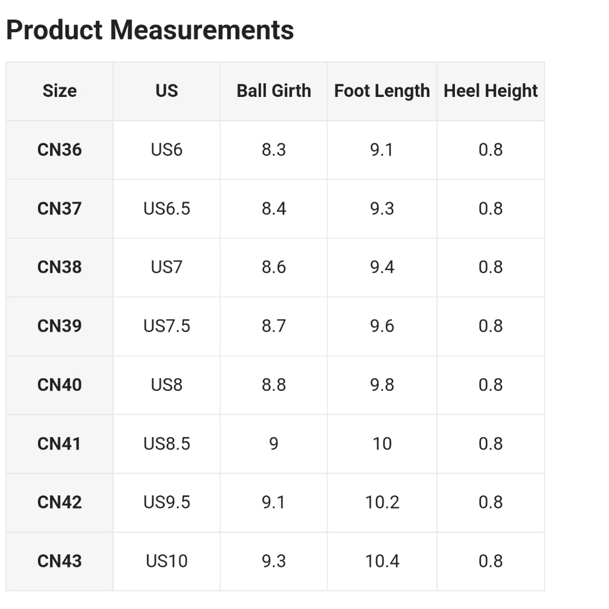Select the CN40 row label

(60, 385)
